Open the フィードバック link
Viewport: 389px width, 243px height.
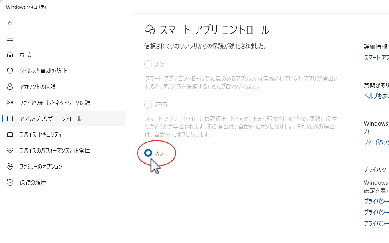[x=376, y=142]
